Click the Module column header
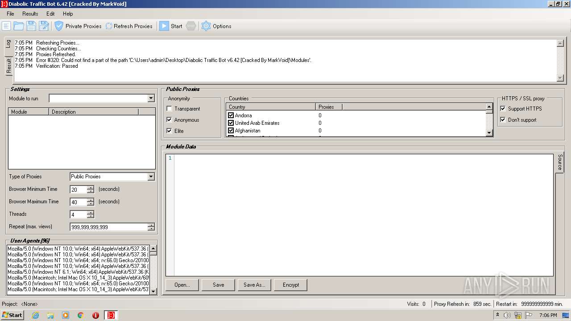The image size is (571, 321). (x=29, y=112)
